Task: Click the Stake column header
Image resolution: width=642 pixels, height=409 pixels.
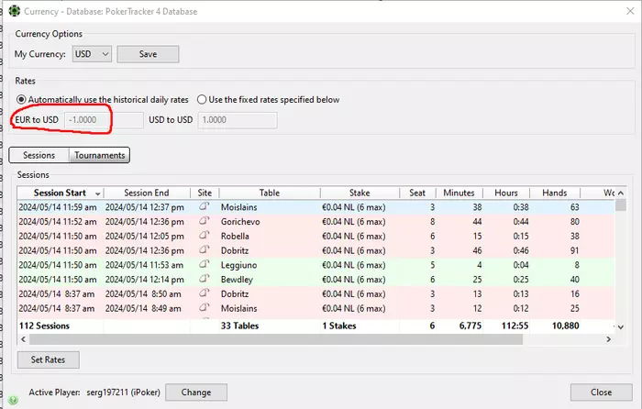Action: pos(360,193)
